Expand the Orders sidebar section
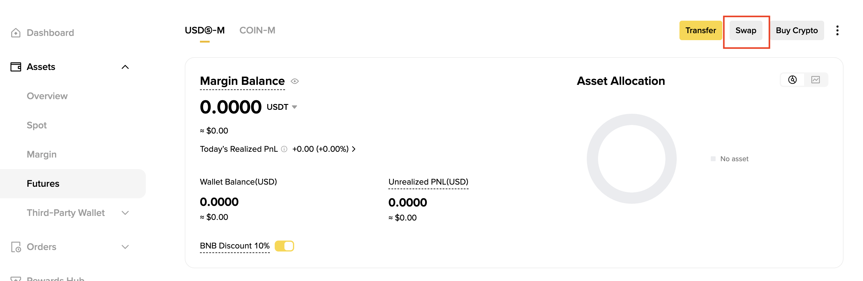Viewport: 863px width, 281px height. (x=125, y=247)
